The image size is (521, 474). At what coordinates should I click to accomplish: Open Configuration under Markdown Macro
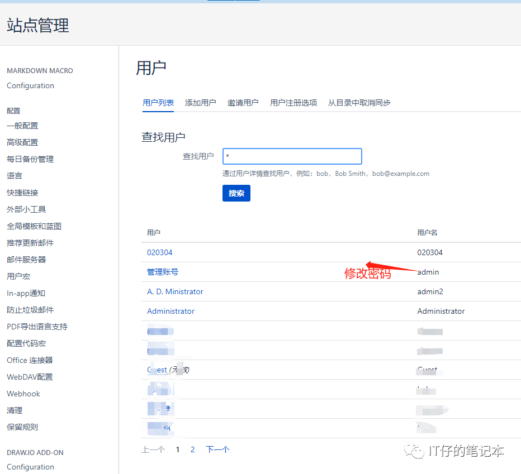[x=30, y=85]
